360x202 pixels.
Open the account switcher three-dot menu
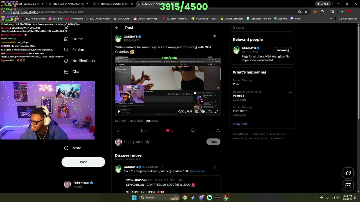coord(106,185)
